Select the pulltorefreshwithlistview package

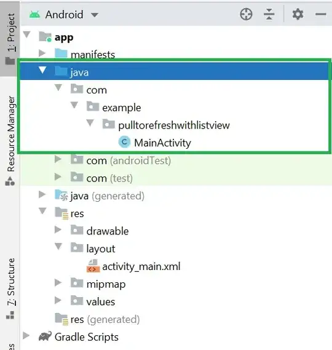tap(174, 125)
